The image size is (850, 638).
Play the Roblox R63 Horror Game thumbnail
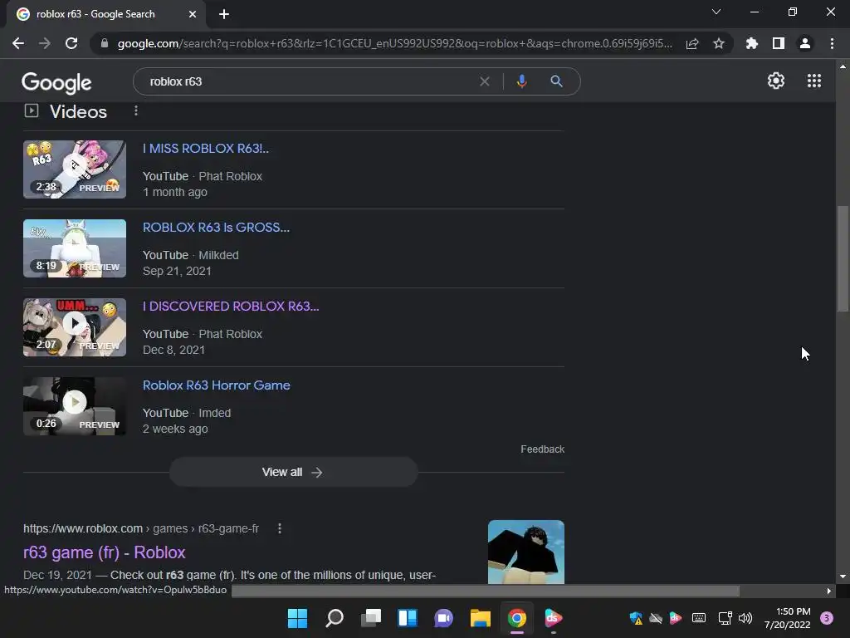[x=75, y=406]
